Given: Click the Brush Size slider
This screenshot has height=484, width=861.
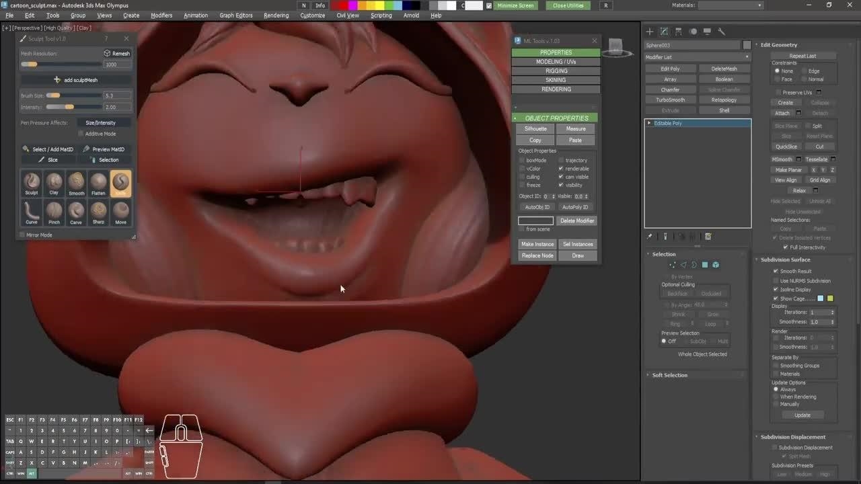Looking at the screenshot, I should point(61,95).
